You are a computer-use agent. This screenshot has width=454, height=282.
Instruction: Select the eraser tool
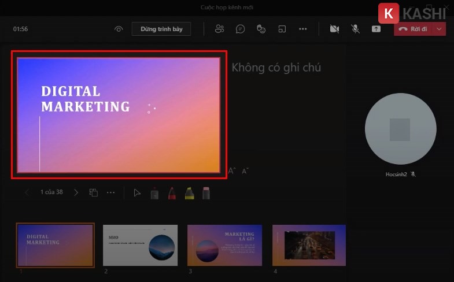click(206, 194)
